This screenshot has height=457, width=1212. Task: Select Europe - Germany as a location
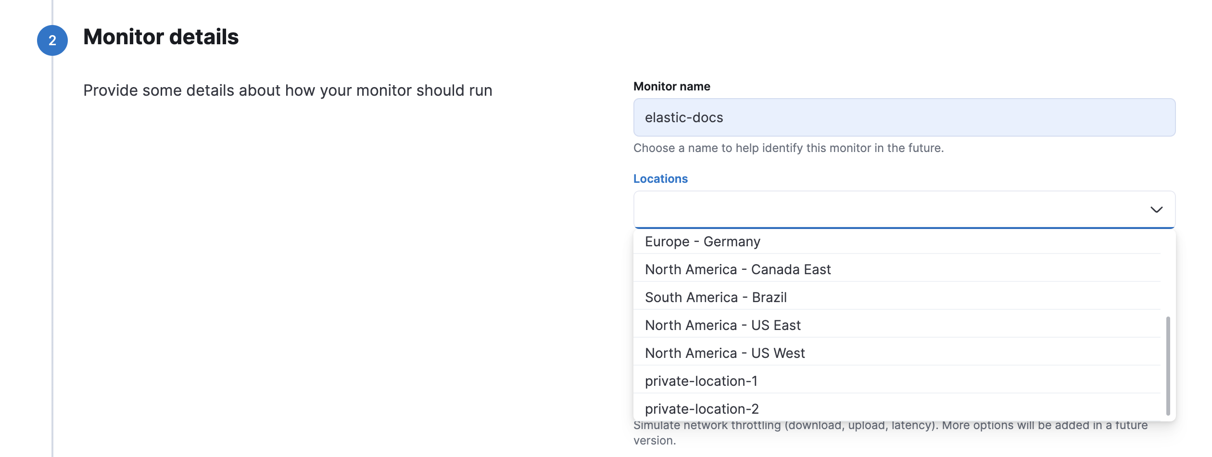703,241
